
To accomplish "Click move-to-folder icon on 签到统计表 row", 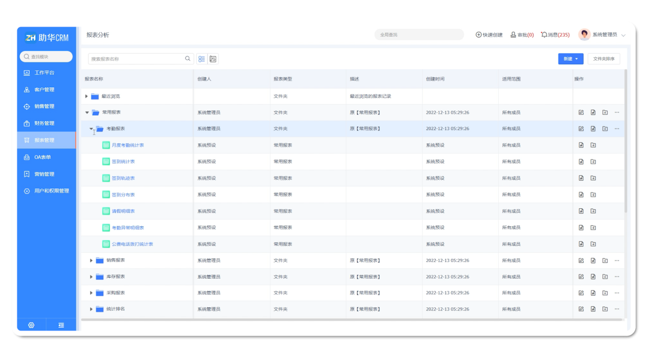I will [x=593, y=162].
